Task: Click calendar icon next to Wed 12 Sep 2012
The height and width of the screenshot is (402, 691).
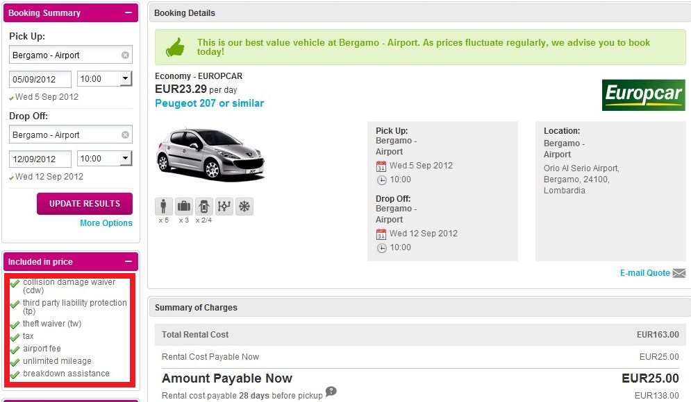Action: [x=381, y=234]
